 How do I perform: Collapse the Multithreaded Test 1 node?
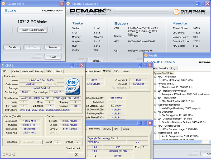(x=155, y=133)
